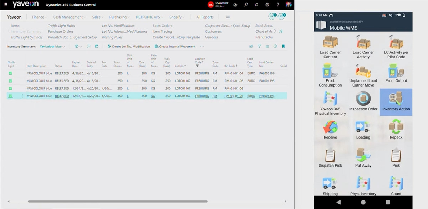Open the settings gear in Business Central
This screenshot has width=428, height=209.
pyautogui.click(x=267, y=5)
